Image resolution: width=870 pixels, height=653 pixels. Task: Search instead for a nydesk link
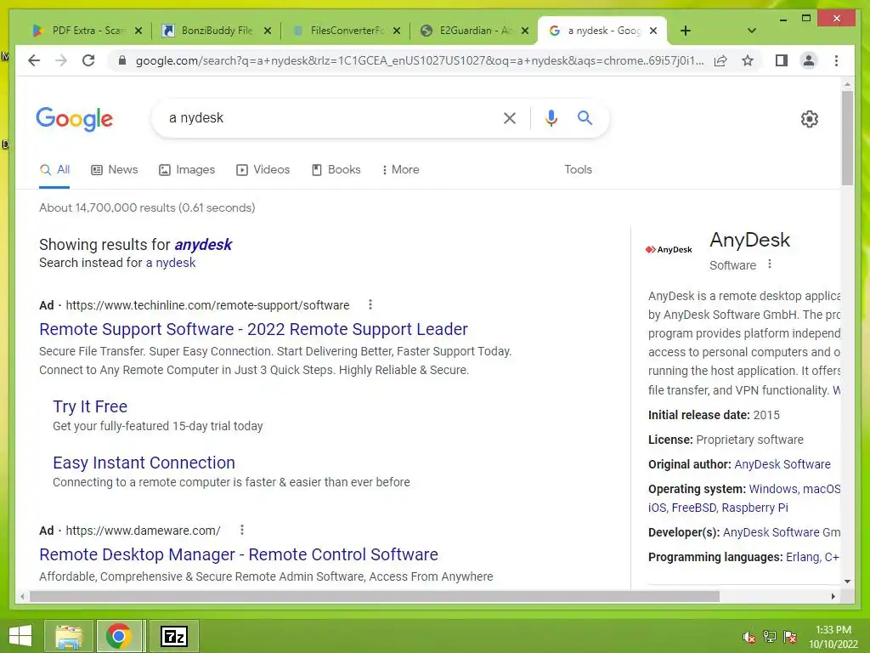tap(170, 263)
